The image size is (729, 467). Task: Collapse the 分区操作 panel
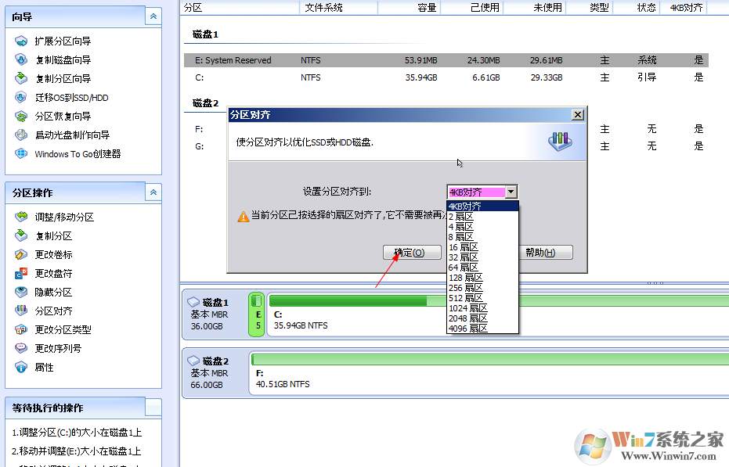click(x=154, y=192)
